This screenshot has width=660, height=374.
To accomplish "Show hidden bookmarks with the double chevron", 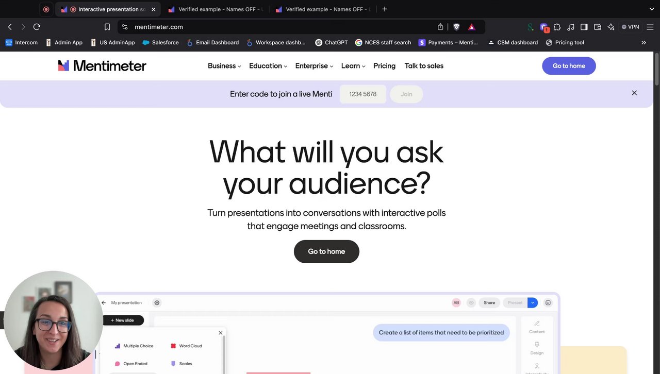I will [643, 43].
